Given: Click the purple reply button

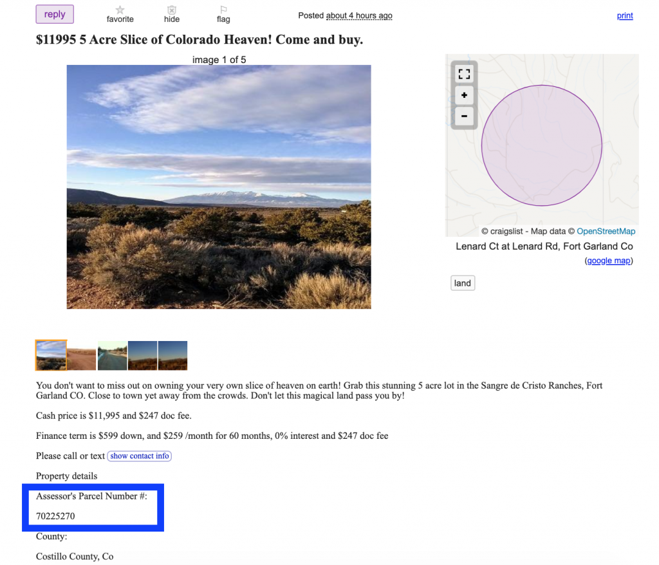Looking at the screenshot, I should click(55, 14).
